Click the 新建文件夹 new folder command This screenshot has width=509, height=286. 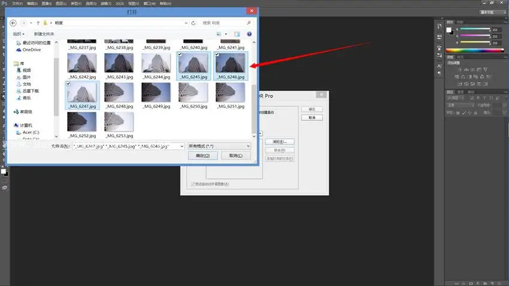44,34
